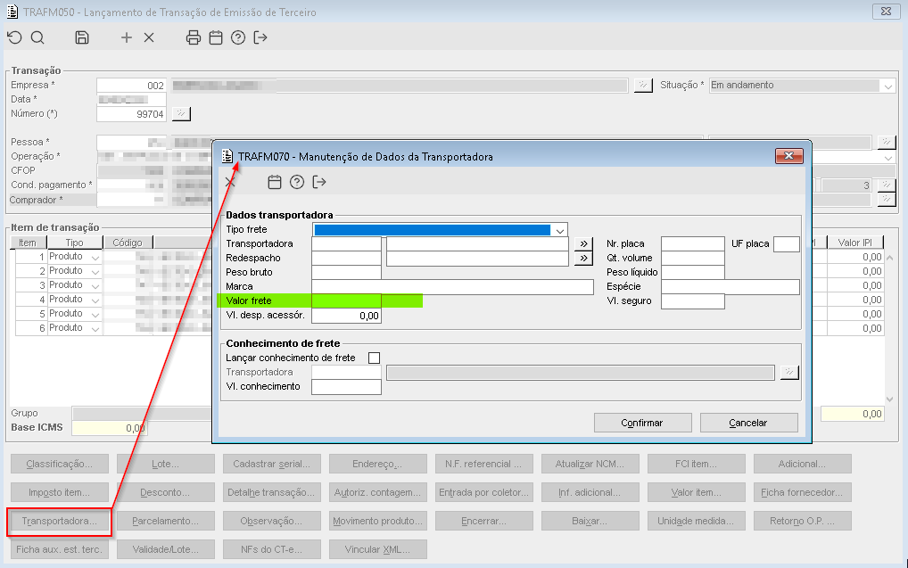The image size is (908, 568).
Task: Open the Transportadora... button
Action: pyautogui.click(x=60, y=521)
